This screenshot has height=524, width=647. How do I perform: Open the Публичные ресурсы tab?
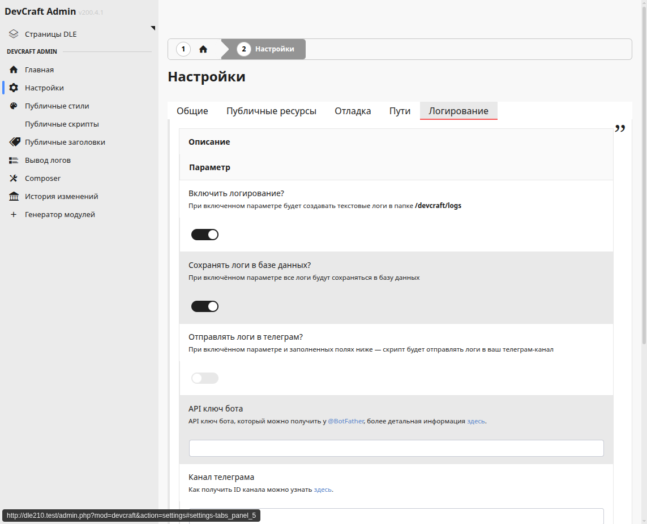coord(272,111)
